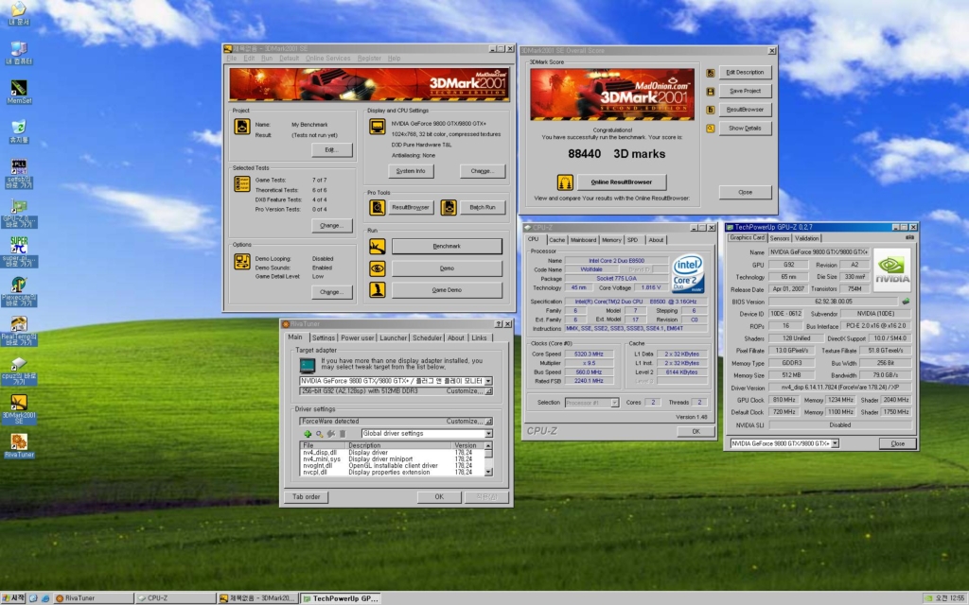969x605 pixels.
Task: Switch to the Settings tab in RivaTuner
Action: click(x=324, y=337)
